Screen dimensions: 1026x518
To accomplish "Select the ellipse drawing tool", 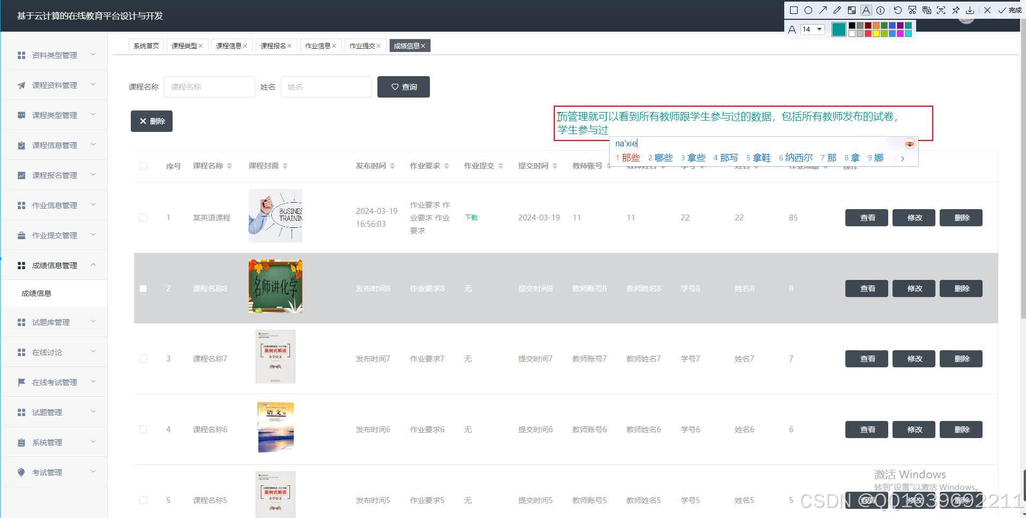I will 808,10.
